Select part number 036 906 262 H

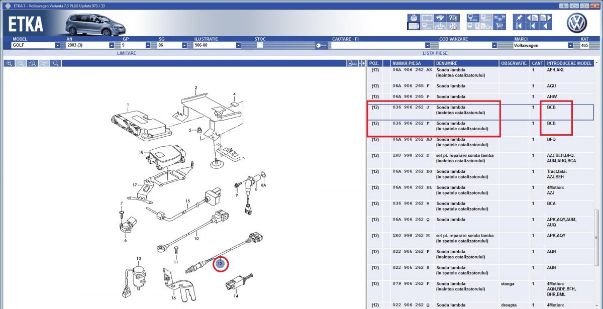tap(412, 204)
